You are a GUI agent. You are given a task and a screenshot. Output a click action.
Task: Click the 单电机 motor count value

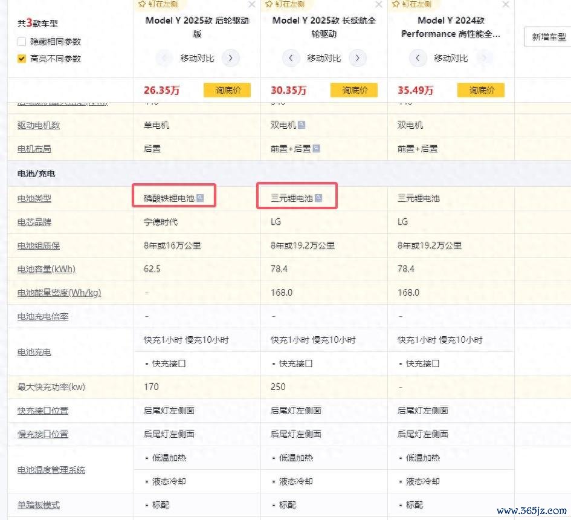(x=156, y=125)
